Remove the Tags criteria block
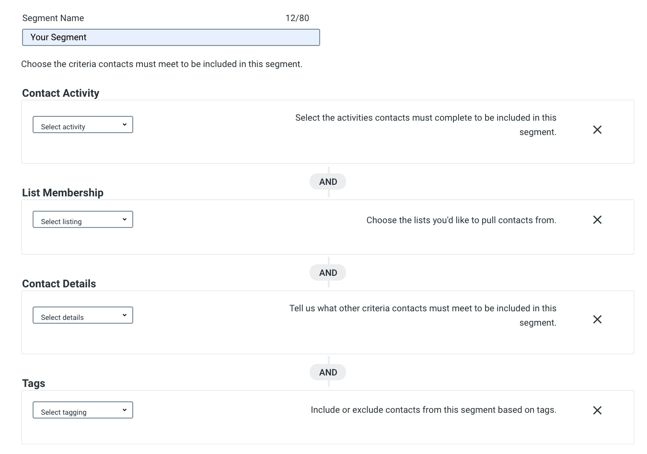Viewport: 647px width, 454px height. pyautogui.click(x=597, y=410)
